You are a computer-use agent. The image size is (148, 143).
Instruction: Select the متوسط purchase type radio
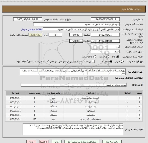coord(111,62)
